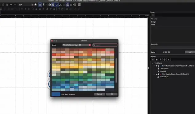Viewport: 195px width, 114px height.
Task: Click the round icon right of zoom box
Action: pyautogui.click(x=36, y=5)
